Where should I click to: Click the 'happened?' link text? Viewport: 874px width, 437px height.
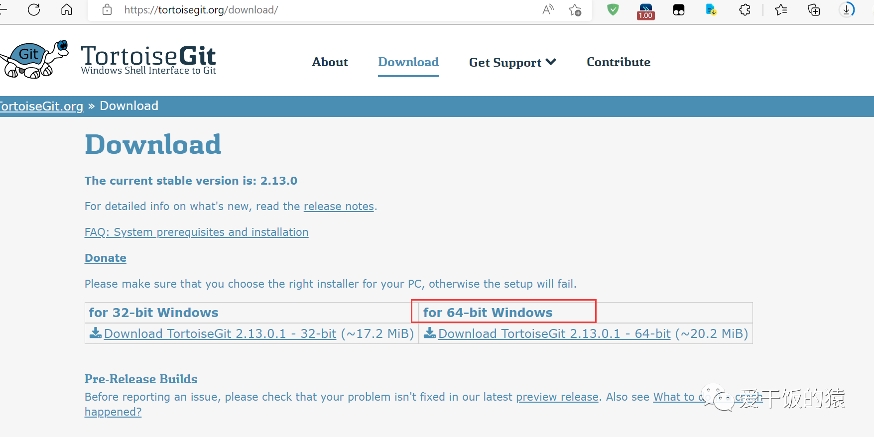tap(113, 412)
